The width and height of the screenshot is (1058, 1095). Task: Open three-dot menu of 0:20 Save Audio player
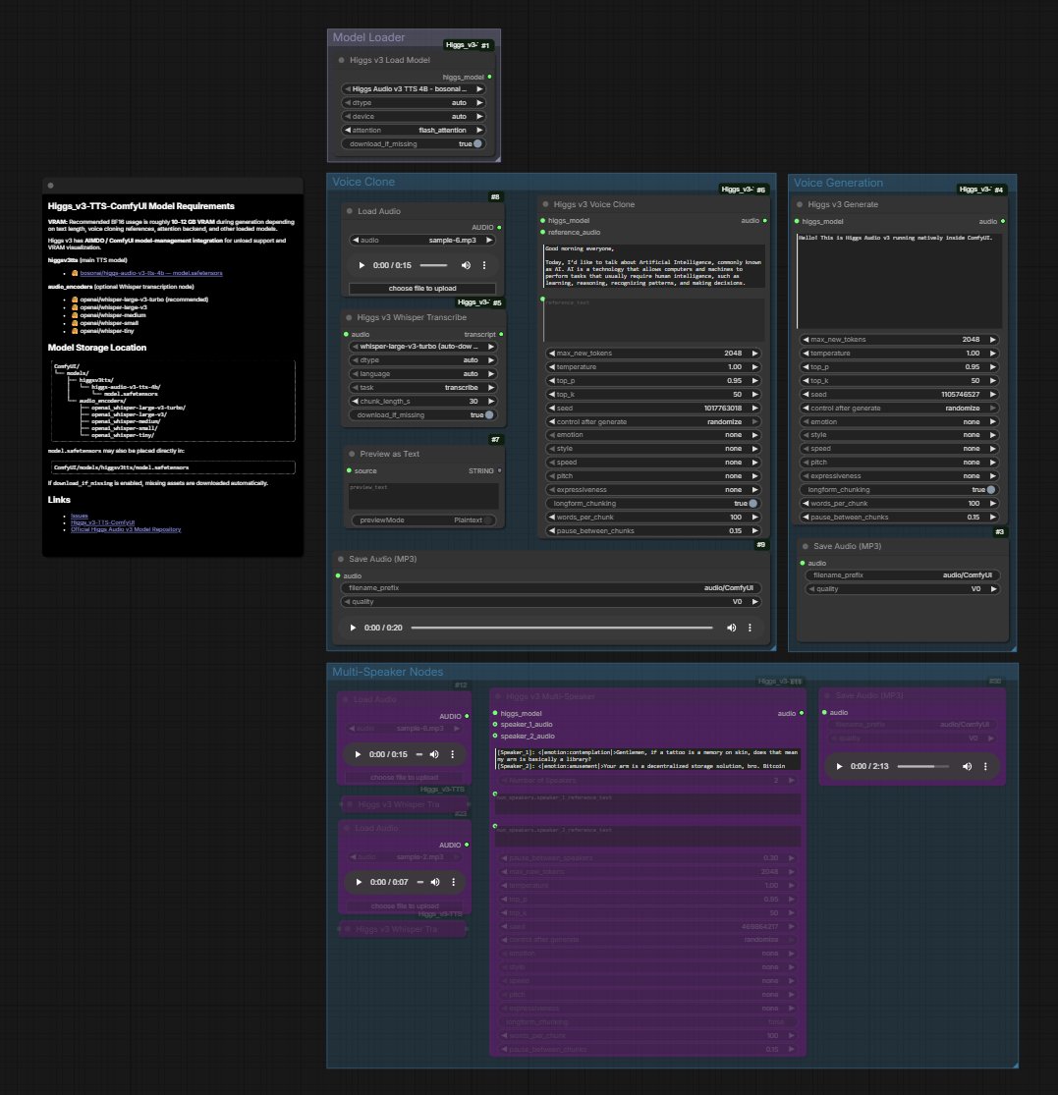750,628
